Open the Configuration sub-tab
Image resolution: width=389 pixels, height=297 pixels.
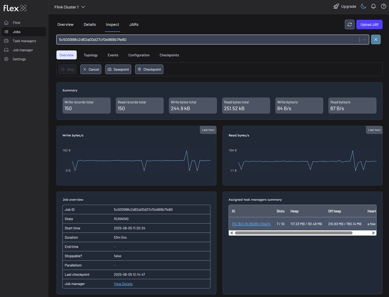coord(139,55)
